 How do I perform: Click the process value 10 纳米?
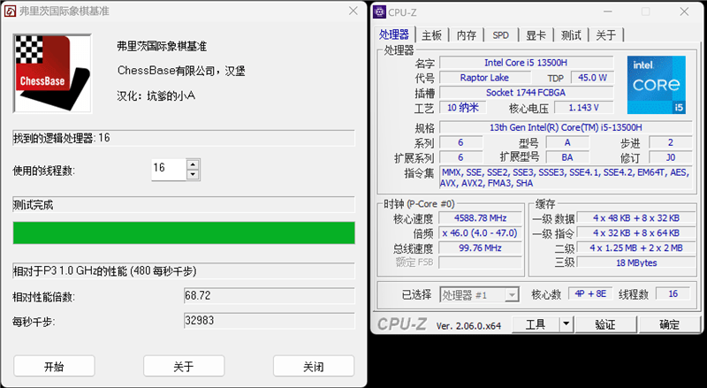coord(462,107)
